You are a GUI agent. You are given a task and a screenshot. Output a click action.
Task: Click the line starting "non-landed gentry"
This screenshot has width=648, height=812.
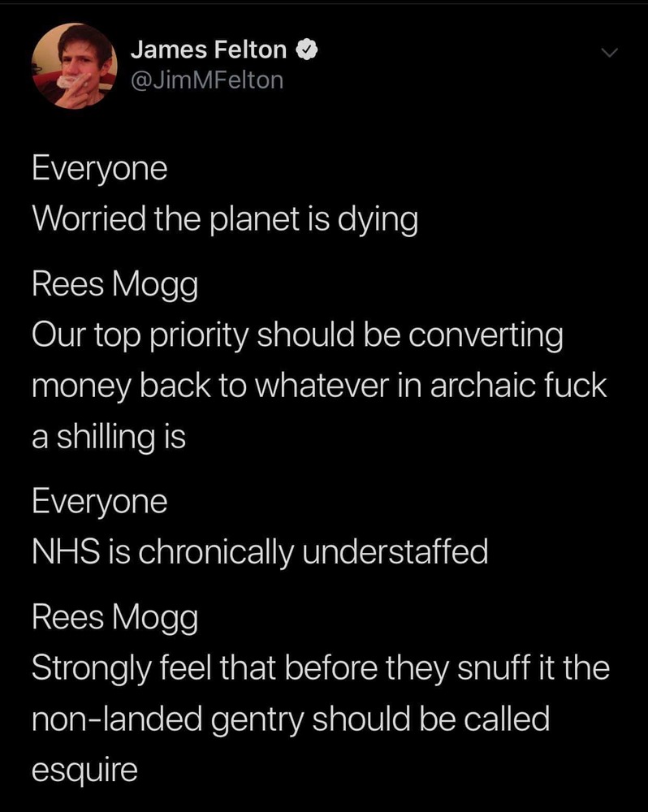(x=291, y=719)
